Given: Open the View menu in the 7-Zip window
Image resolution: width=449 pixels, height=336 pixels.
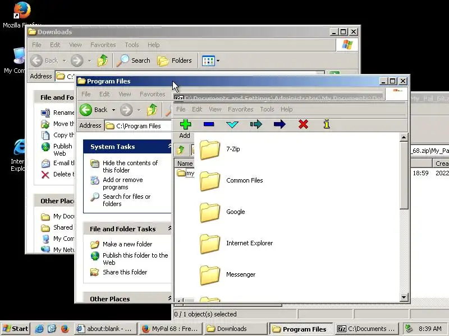Looking at the screenshot, I should [215, 109].
